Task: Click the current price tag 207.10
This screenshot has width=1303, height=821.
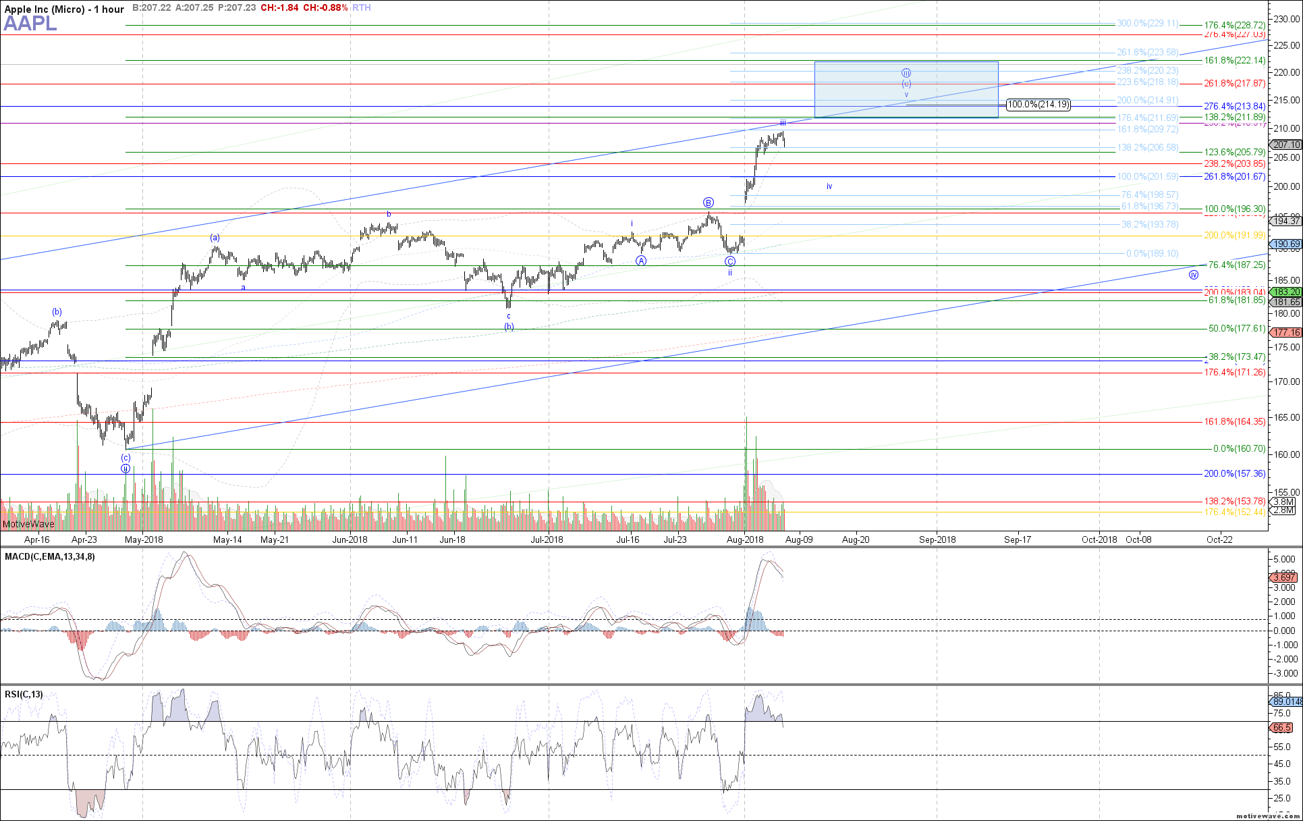Action: tap(1286, 145)
